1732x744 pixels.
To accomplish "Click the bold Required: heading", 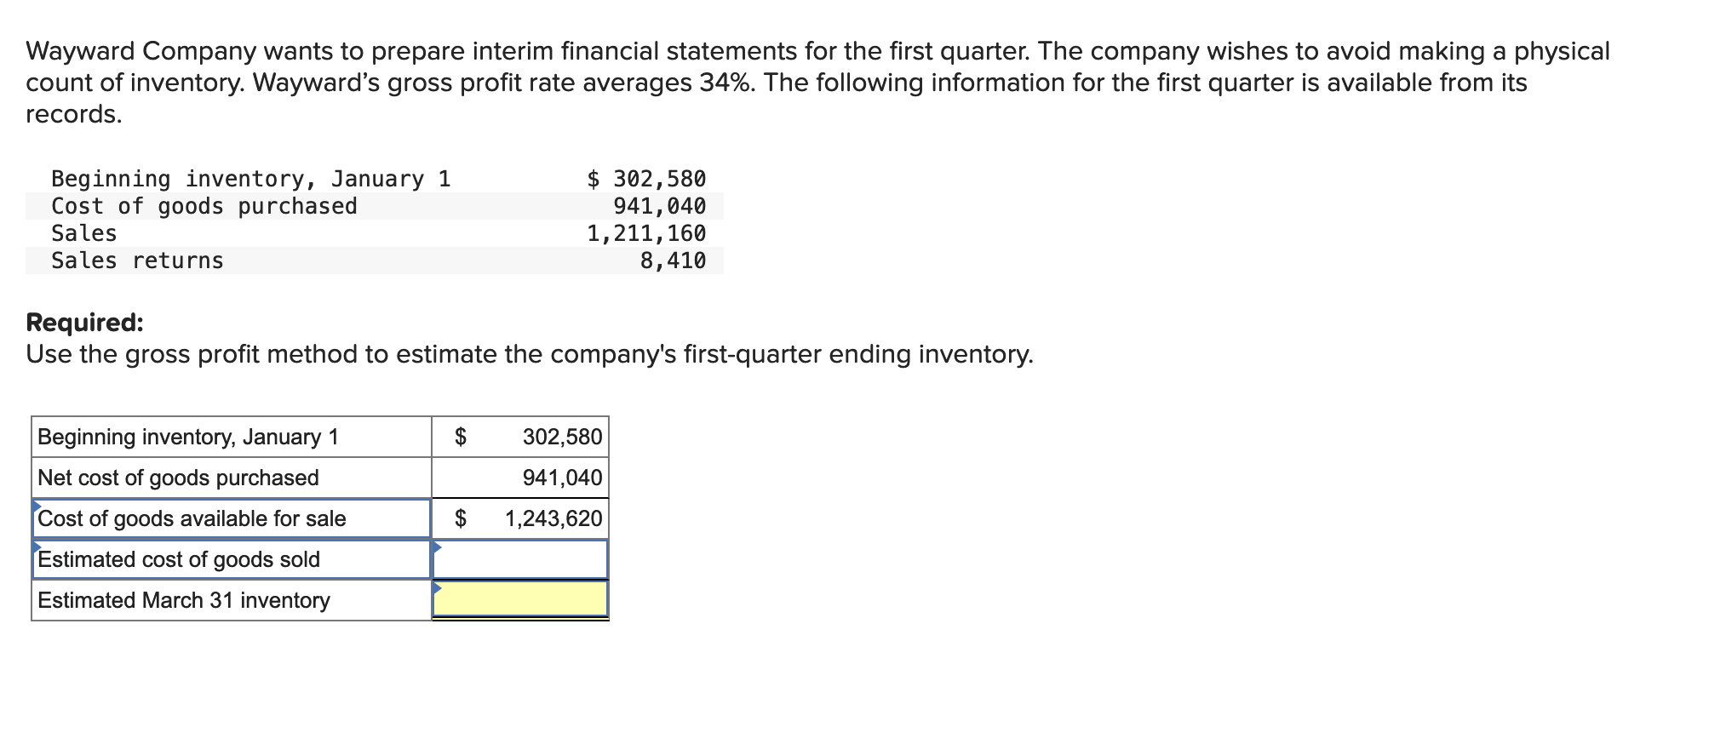I will (85, 323).
